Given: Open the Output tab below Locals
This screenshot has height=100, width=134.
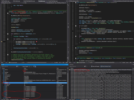Looking at the screenshot, I should pos(7,99).
